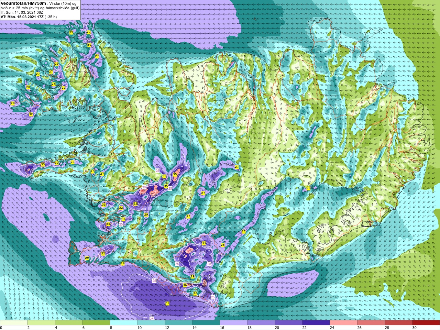Click the yellow '38' max gust label

tap(108, 224)
